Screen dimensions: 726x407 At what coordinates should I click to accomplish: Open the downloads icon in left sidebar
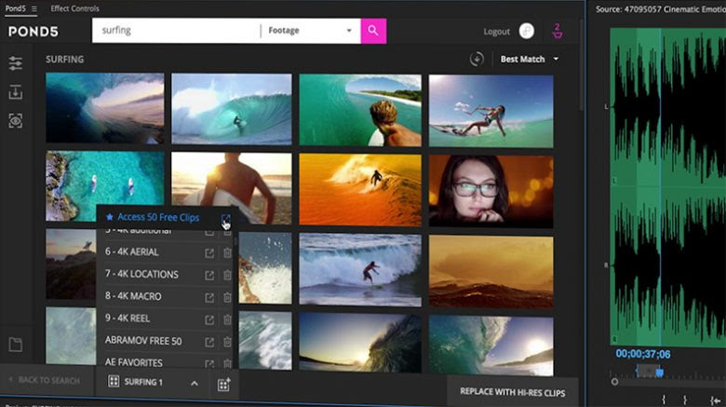[x=16, y=92]
